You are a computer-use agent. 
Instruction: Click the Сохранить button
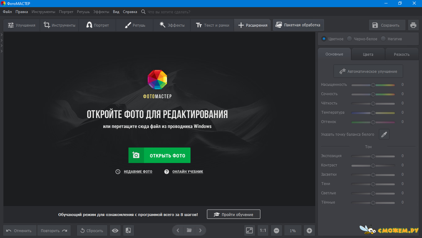[x=387, y=25]
